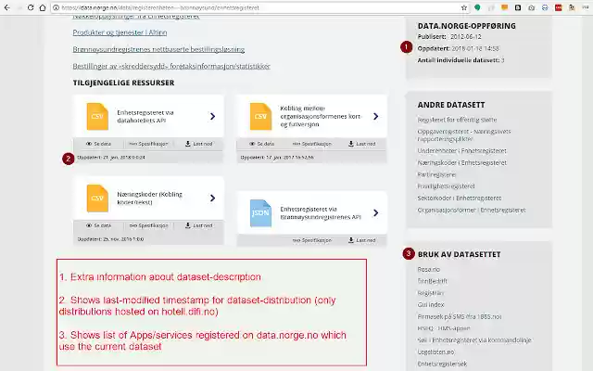Click card title Enhetsregisteret via datahotellets API
The width and height of the screenshot is (593, 371).
click(x=145, y=117)
